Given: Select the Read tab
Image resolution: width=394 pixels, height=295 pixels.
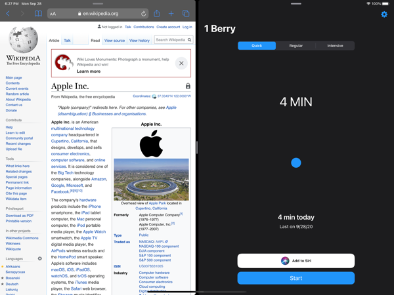Looking at the screenshot, I should pyautogui.click(x=95, y=41).
